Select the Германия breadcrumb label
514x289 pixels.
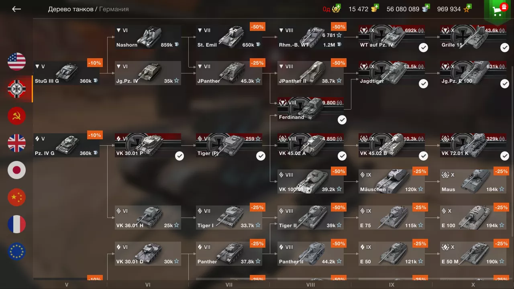pos(114,9)
